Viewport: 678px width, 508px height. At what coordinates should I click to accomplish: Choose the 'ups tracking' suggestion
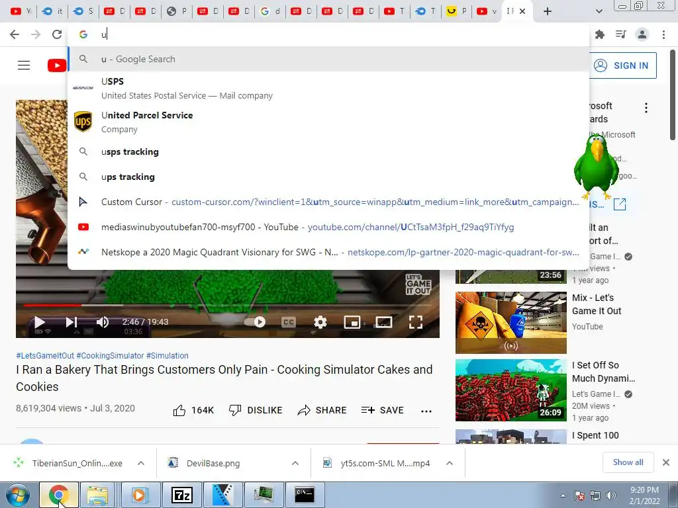pyautogui.click(x=328, y=177)
